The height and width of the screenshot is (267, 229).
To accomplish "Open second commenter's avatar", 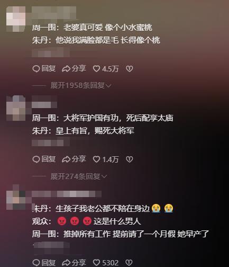I will (16, 108).
